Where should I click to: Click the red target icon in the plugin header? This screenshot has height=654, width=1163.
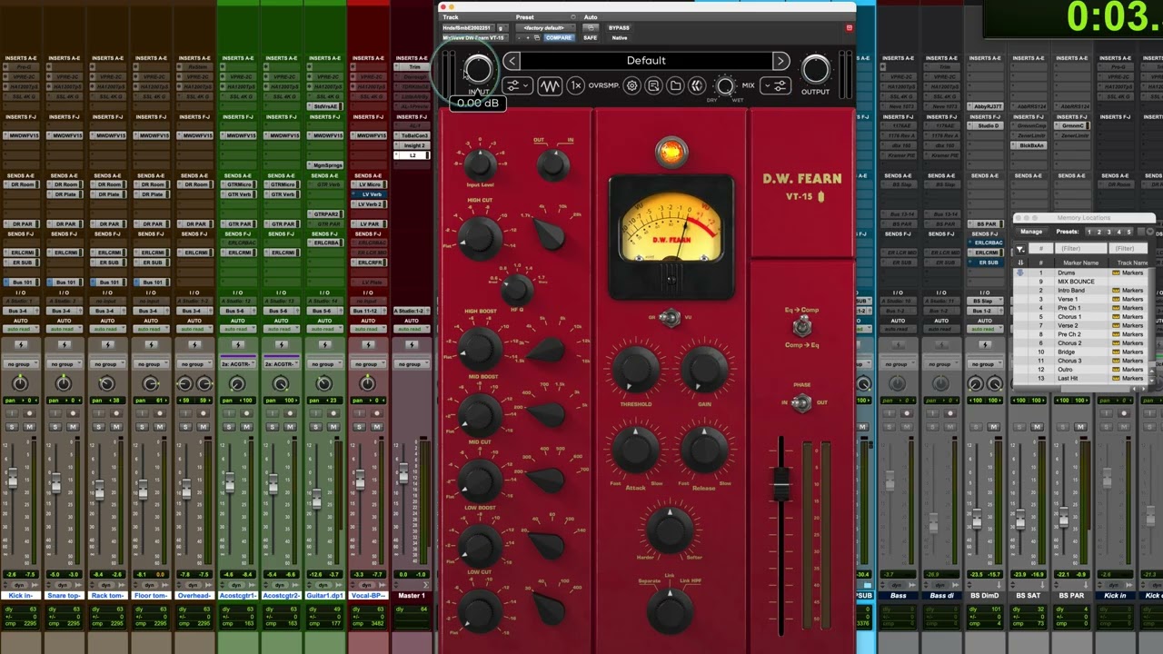[850, 28]
